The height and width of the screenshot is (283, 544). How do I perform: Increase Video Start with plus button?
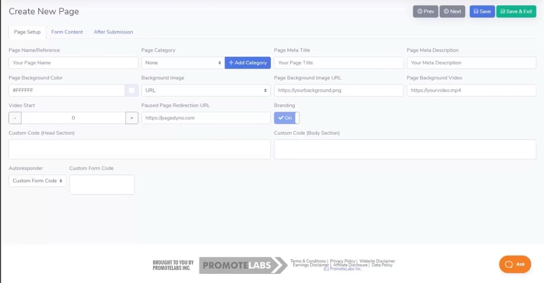click(x=132, y=118)
